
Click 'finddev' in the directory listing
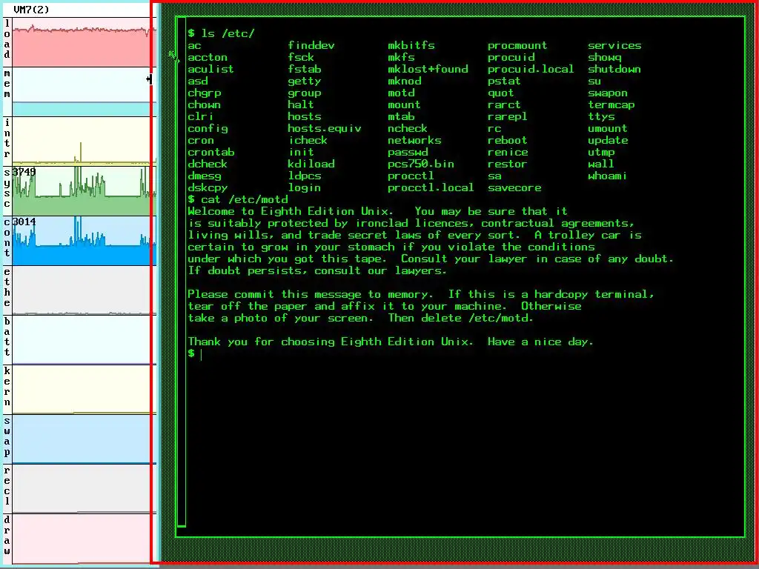point(311,45)
